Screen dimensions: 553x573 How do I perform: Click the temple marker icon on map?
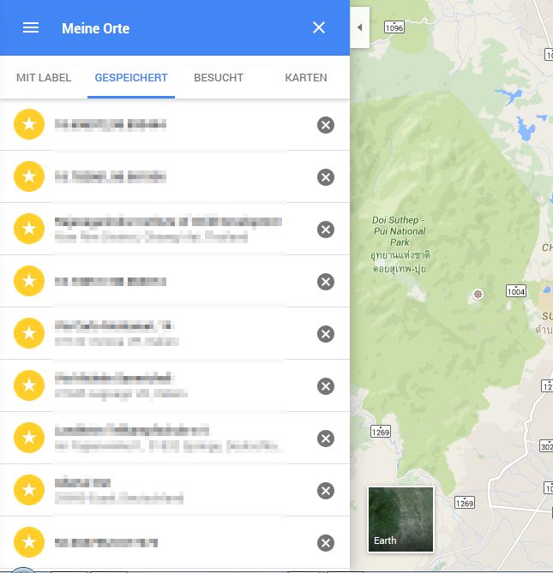pyautogui.click(x=478, y=294)
